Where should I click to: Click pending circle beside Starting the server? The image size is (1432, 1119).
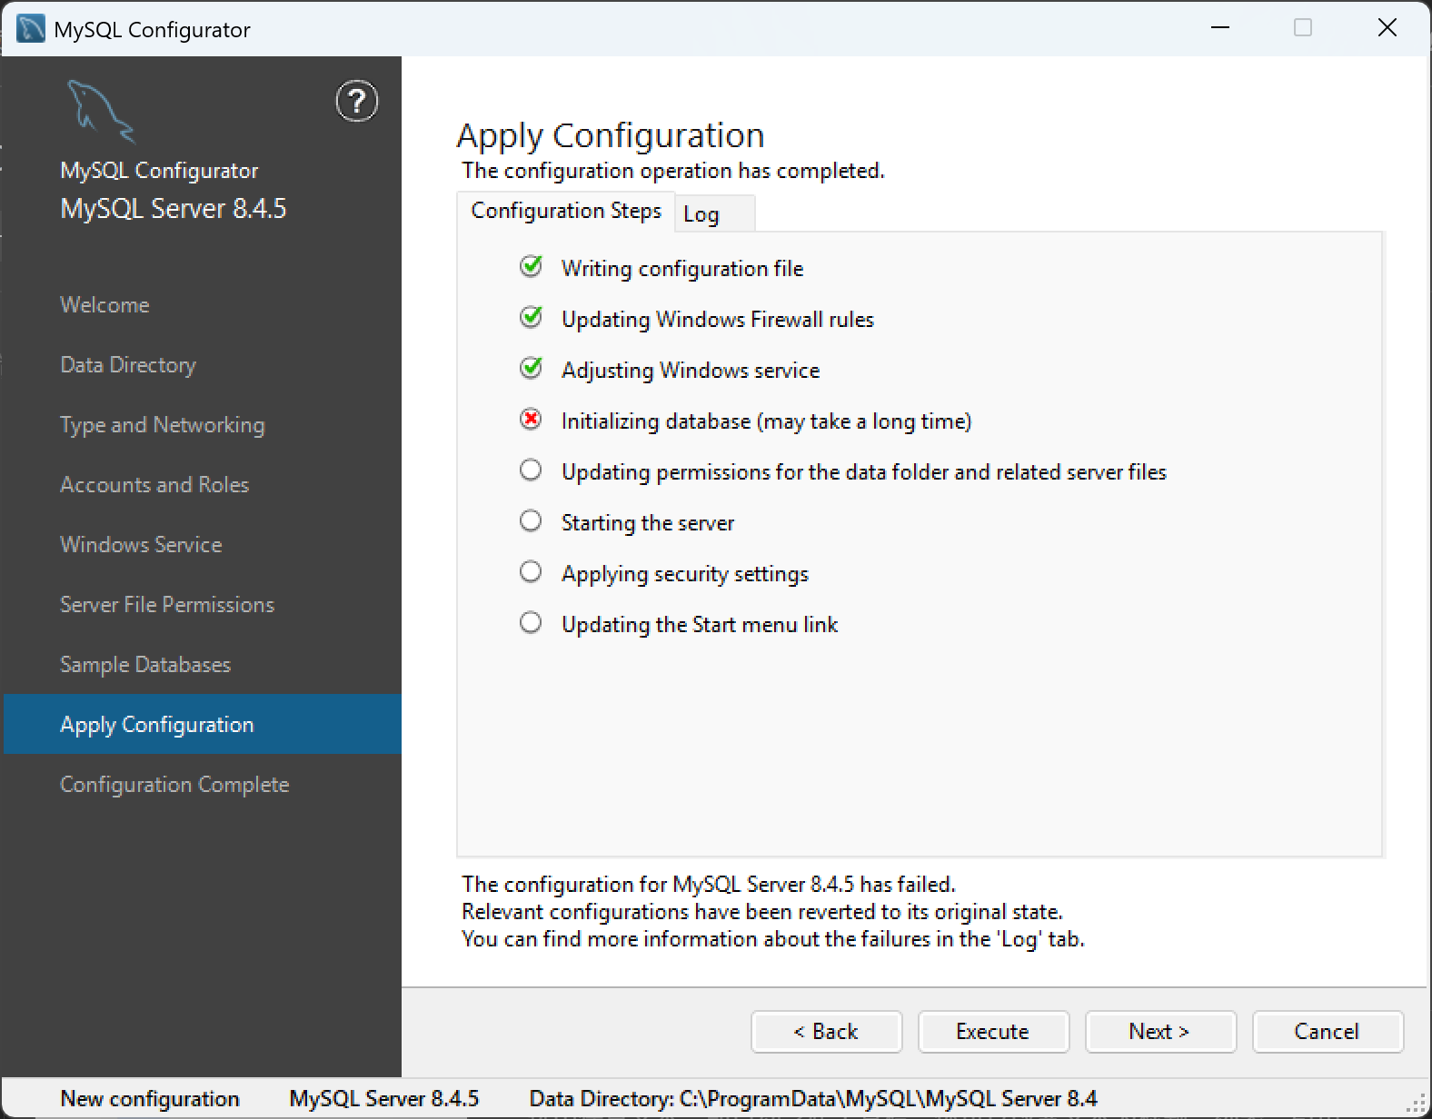(x=531, y=520)
